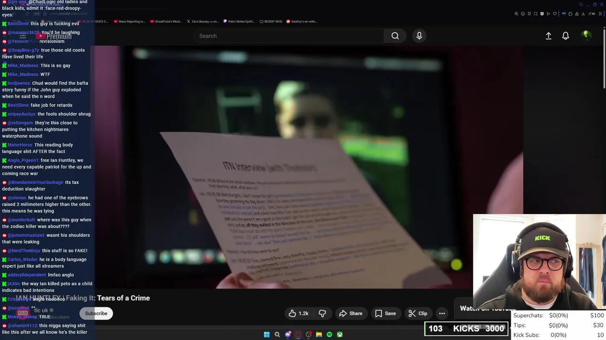Viewport: 606px width, 340px height.
Task: Click the streamer webcam overlay
Action: 539,263
